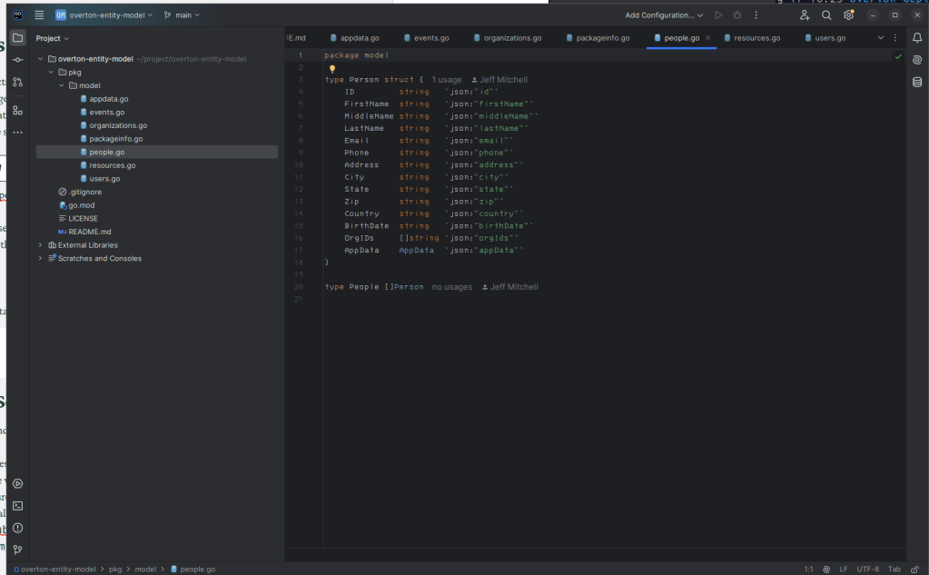Viewport: 929px width, 575px height.
Task: Click the yellow lightbulb intention icon
Action: click(x=332, y=69)
